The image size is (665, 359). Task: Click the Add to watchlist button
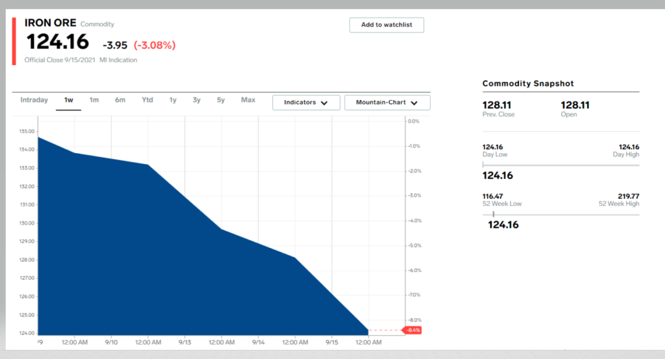(386, 25)
